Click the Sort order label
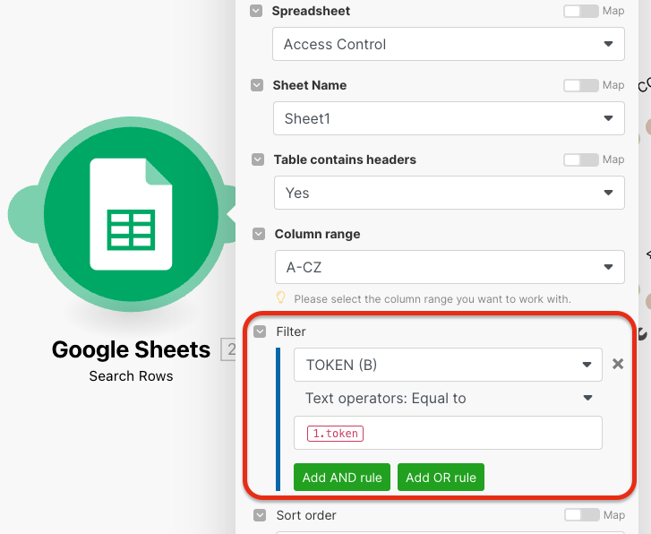651x534 pixels. [306, 515]
